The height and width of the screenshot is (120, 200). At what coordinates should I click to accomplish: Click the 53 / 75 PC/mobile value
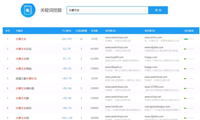67,59
